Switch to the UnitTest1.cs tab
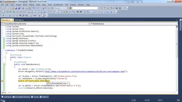182x102 pixels. click(19, 20)
